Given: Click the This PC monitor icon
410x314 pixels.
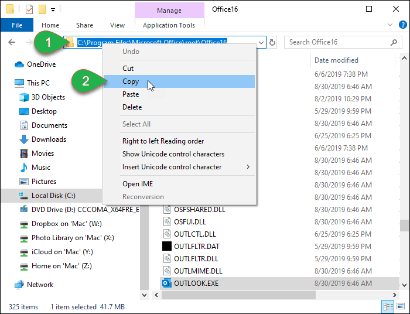Looking at the screenshot, I should [19, 83].
